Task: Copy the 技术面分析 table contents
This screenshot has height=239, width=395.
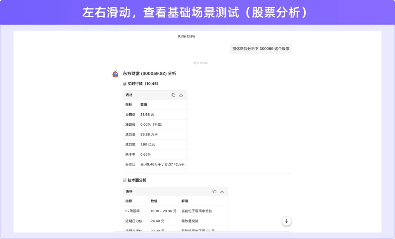Action: pos(214,191)
